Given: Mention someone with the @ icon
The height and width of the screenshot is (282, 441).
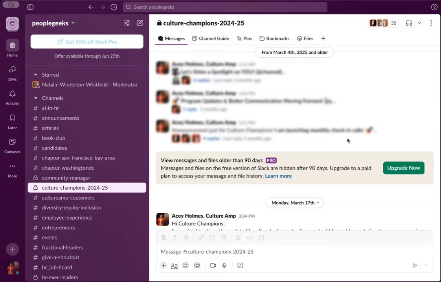Looking at the screenshot, I should (197, 266).
